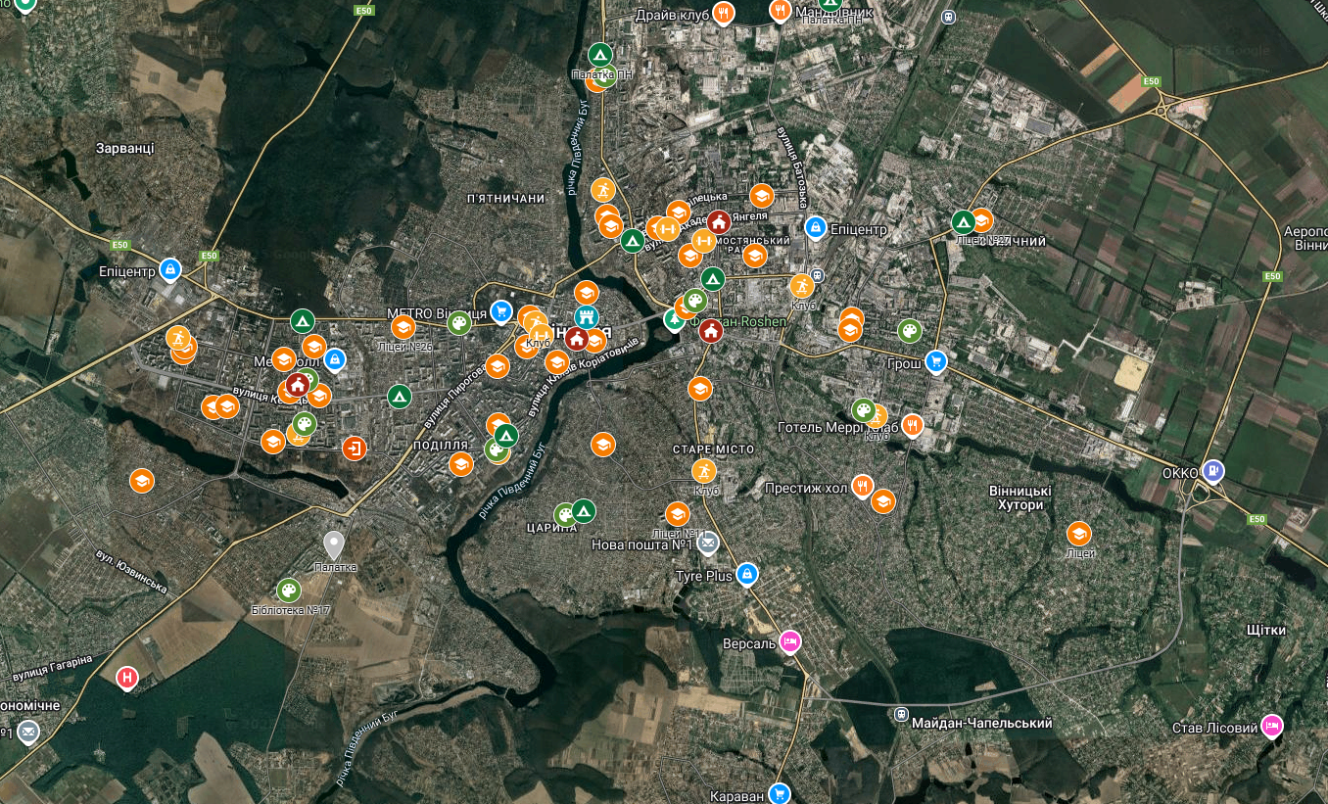Open the METRO Вінниця shopping cart marker
This screenshot has width=1328, height=804.
point(501,311)
